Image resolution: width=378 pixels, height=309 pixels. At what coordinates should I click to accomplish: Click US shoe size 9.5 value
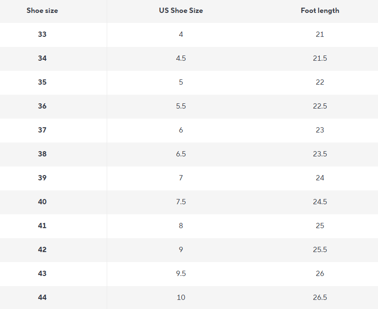coord(181,274)
